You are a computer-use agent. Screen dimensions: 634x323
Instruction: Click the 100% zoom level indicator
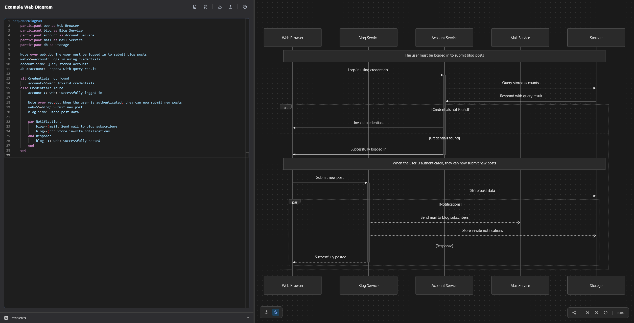(621, 313)
